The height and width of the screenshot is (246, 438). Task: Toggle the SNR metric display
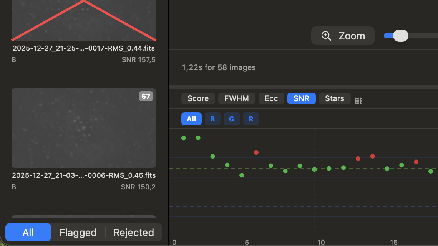tap(301, 98)
